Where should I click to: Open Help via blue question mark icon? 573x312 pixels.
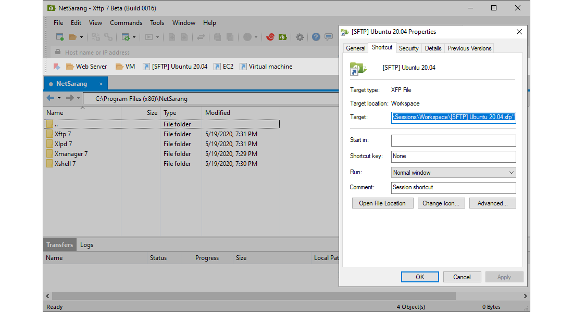coord(316,37)
